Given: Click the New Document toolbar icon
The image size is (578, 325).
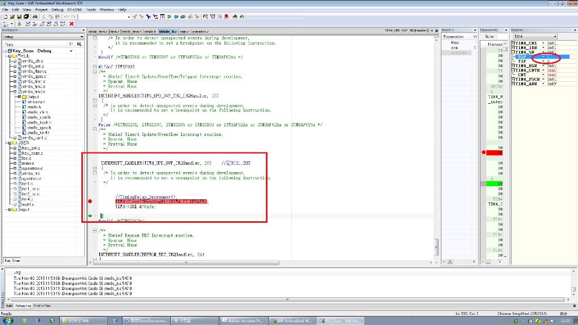Looking at the screenshot, I should pos(6,16).
